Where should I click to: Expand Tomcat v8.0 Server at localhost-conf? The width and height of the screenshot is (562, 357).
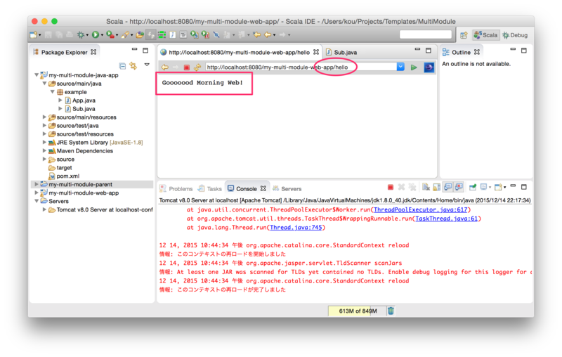point(44,209)
